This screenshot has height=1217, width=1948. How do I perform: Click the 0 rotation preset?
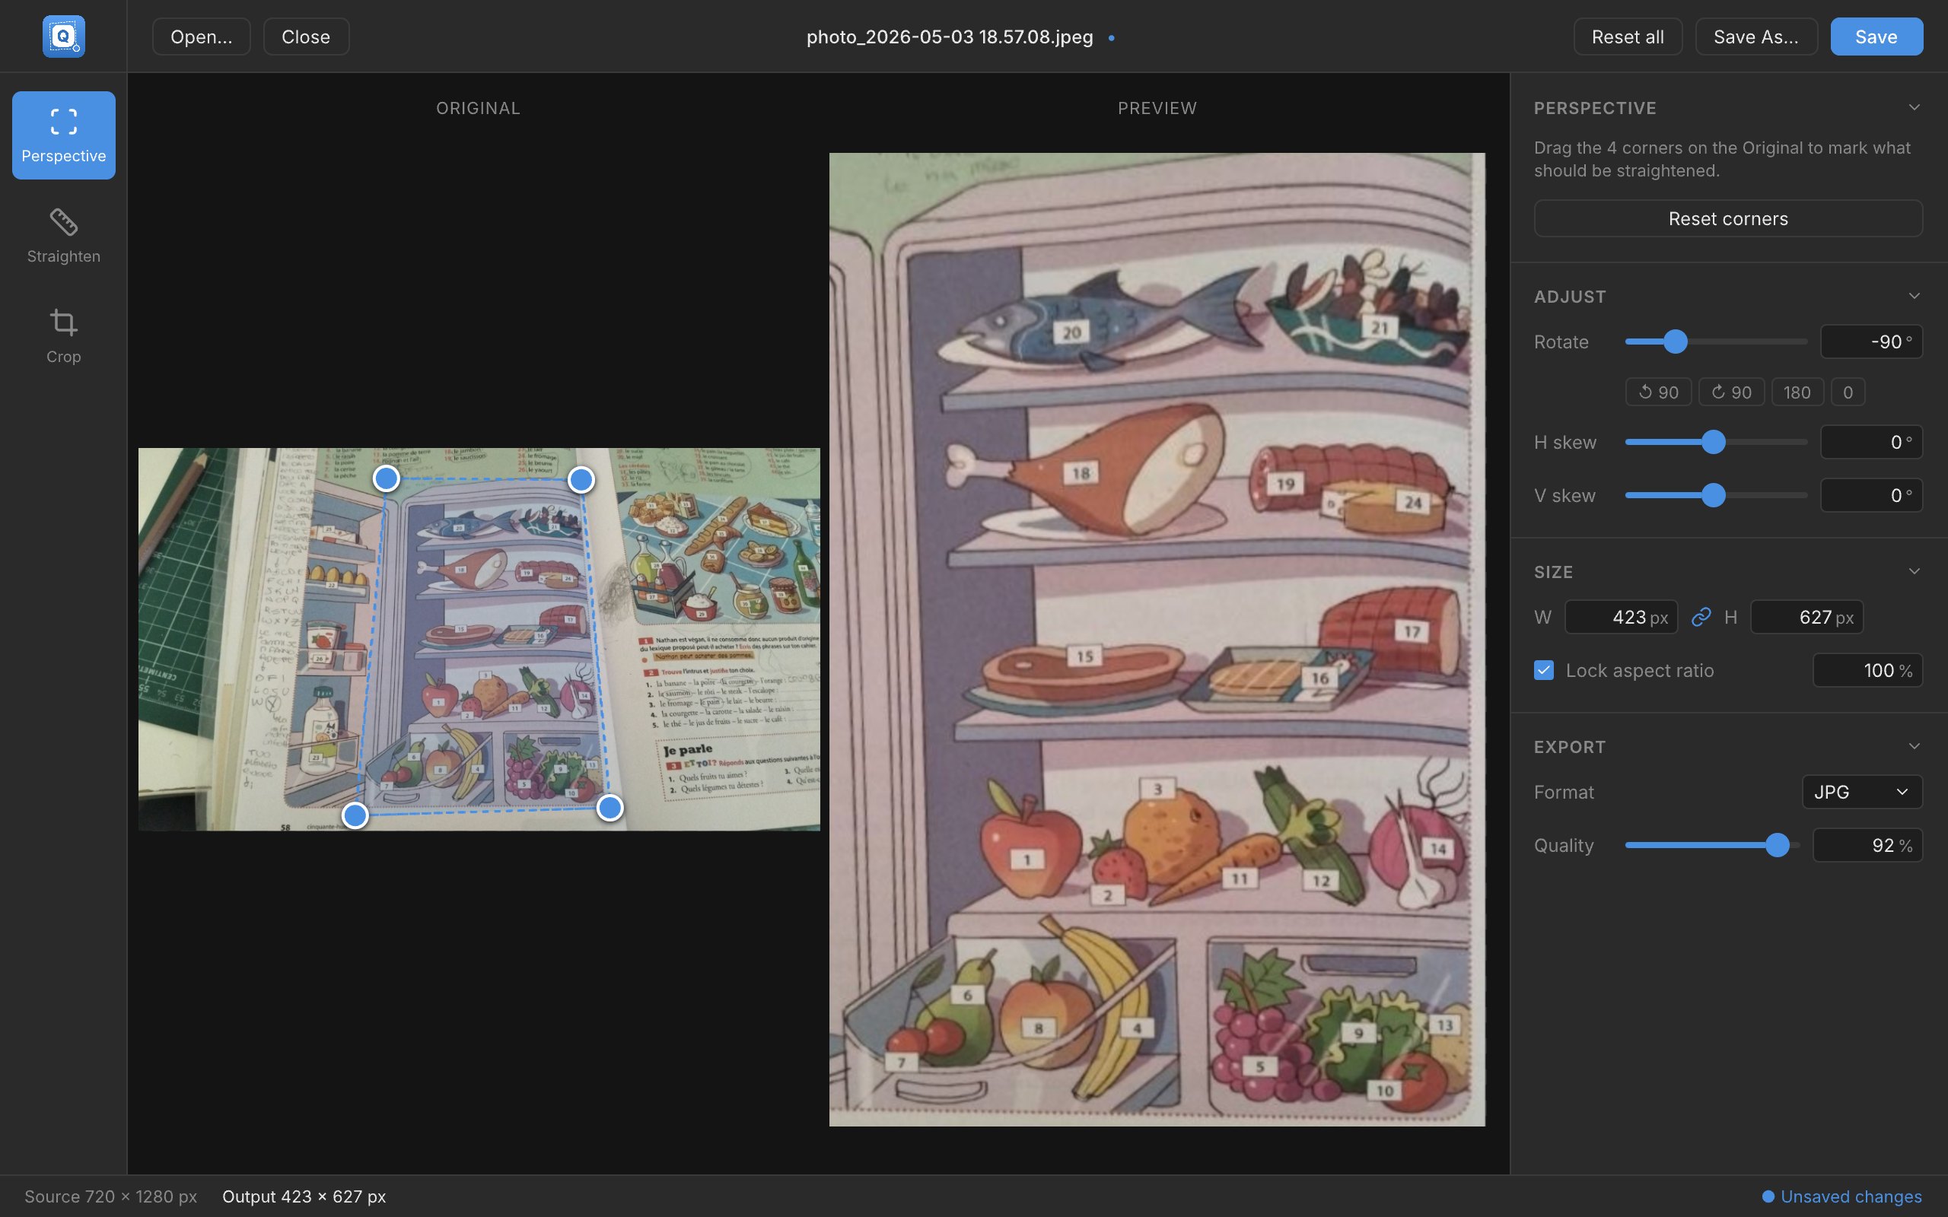point(1848,392)
